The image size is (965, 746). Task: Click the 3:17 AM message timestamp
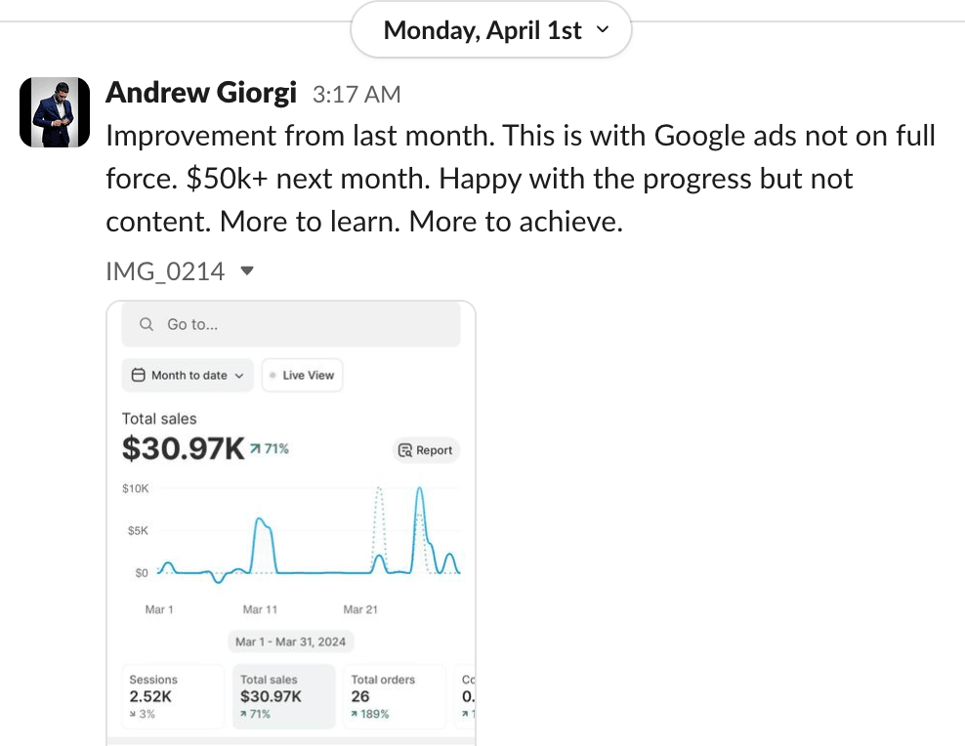click(x=357, y=95)
